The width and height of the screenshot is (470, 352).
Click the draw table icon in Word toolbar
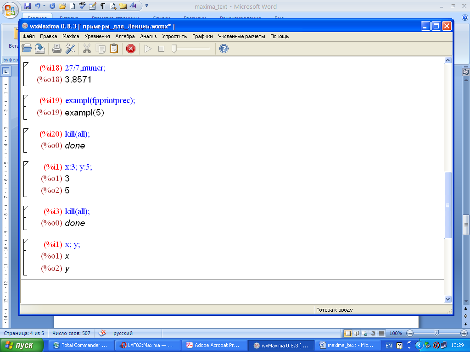point(93,5)
